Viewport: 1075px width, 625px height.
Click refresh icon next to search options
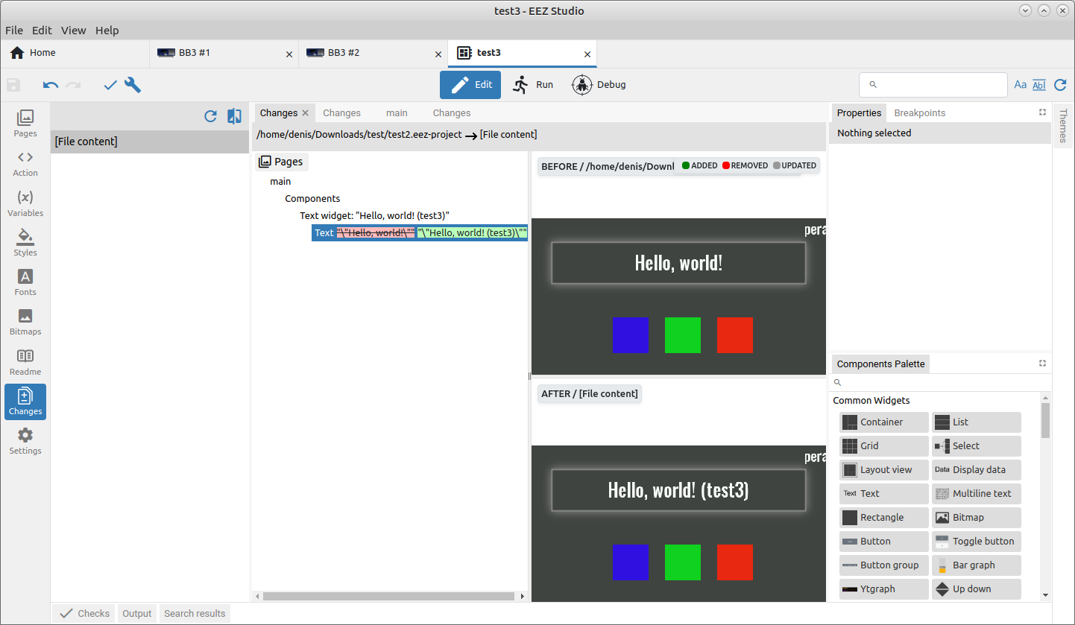(1060, 85)
